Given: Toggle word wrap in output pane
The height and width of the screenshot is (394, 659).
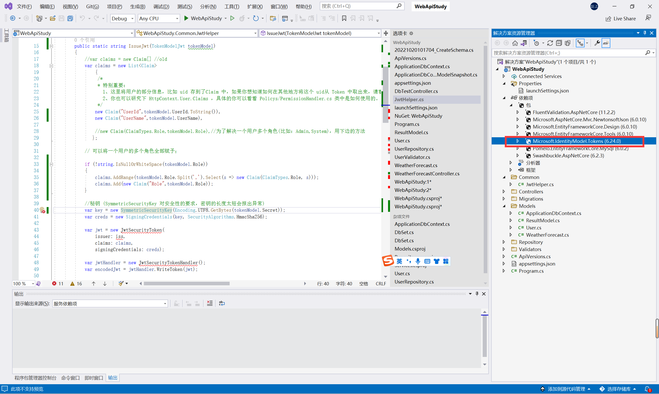Looking at the screenshot, I should tap(222, 303).
